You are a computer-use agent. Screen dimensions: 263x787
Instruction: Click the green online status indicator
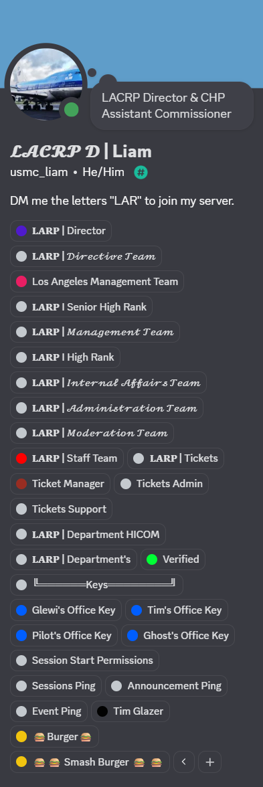tap(71, 110)
